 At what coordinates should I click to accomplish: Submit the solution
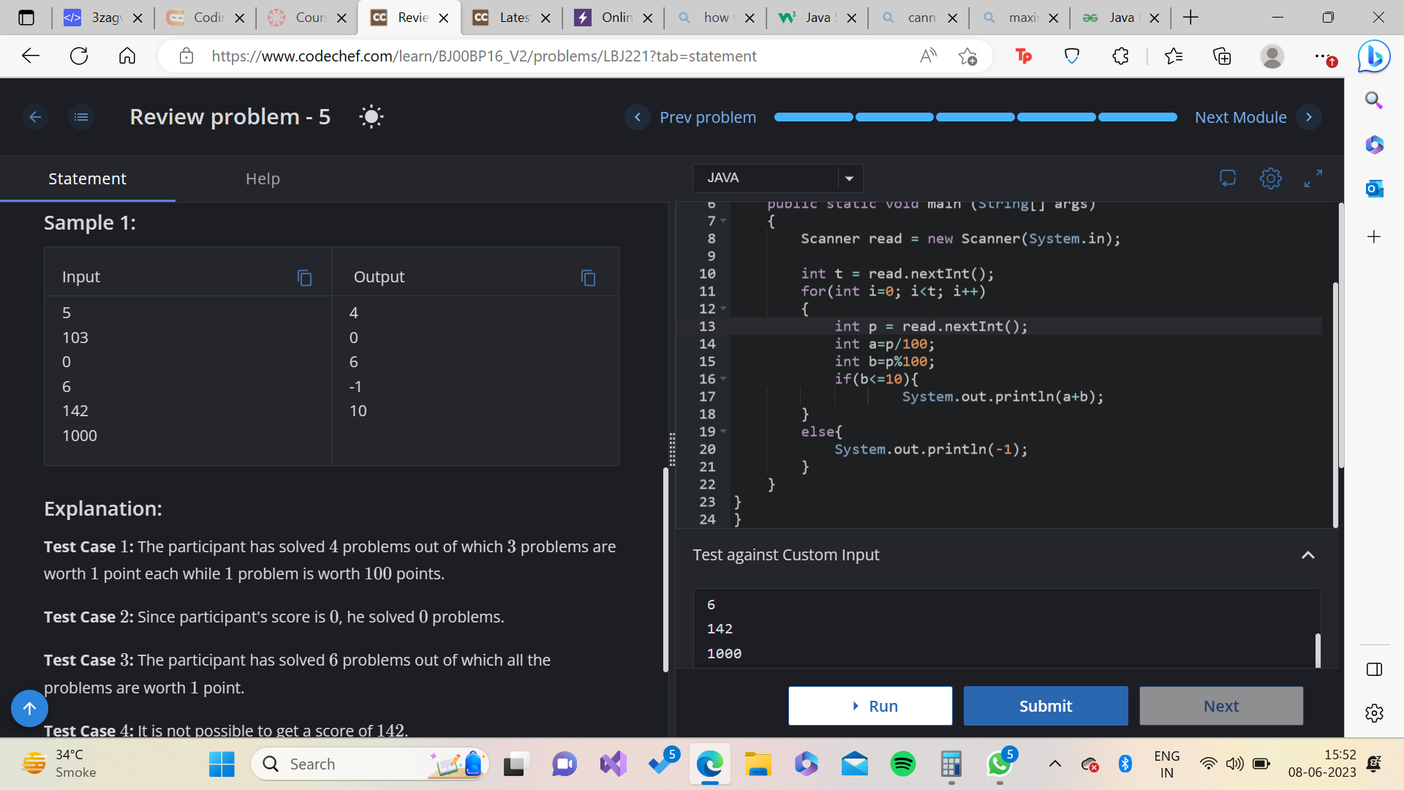click(1045, 706)
